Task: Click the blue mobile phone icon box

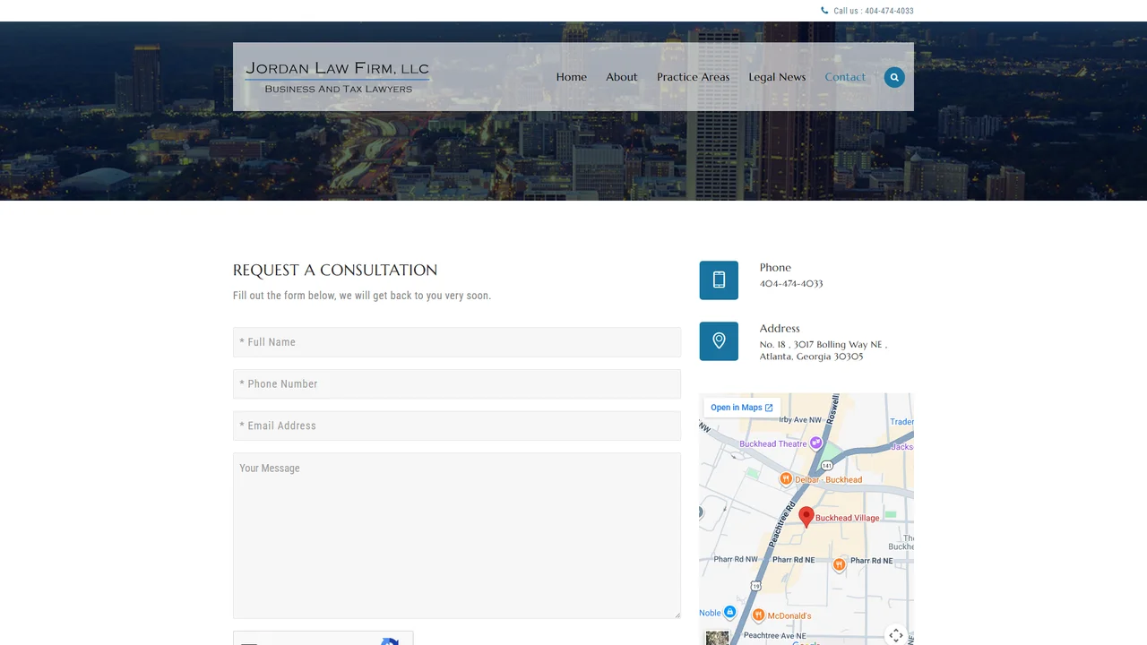Action: click(719, 280)
